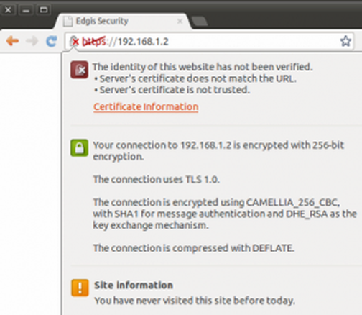The height and width of the screenshot is (315, 362).
Task: Click "The connection is compressed with DEFLATE."
Action: click(193, 248)
